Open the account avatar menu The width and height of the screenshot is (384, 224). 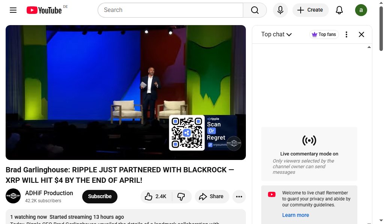[x=361, y=10]
